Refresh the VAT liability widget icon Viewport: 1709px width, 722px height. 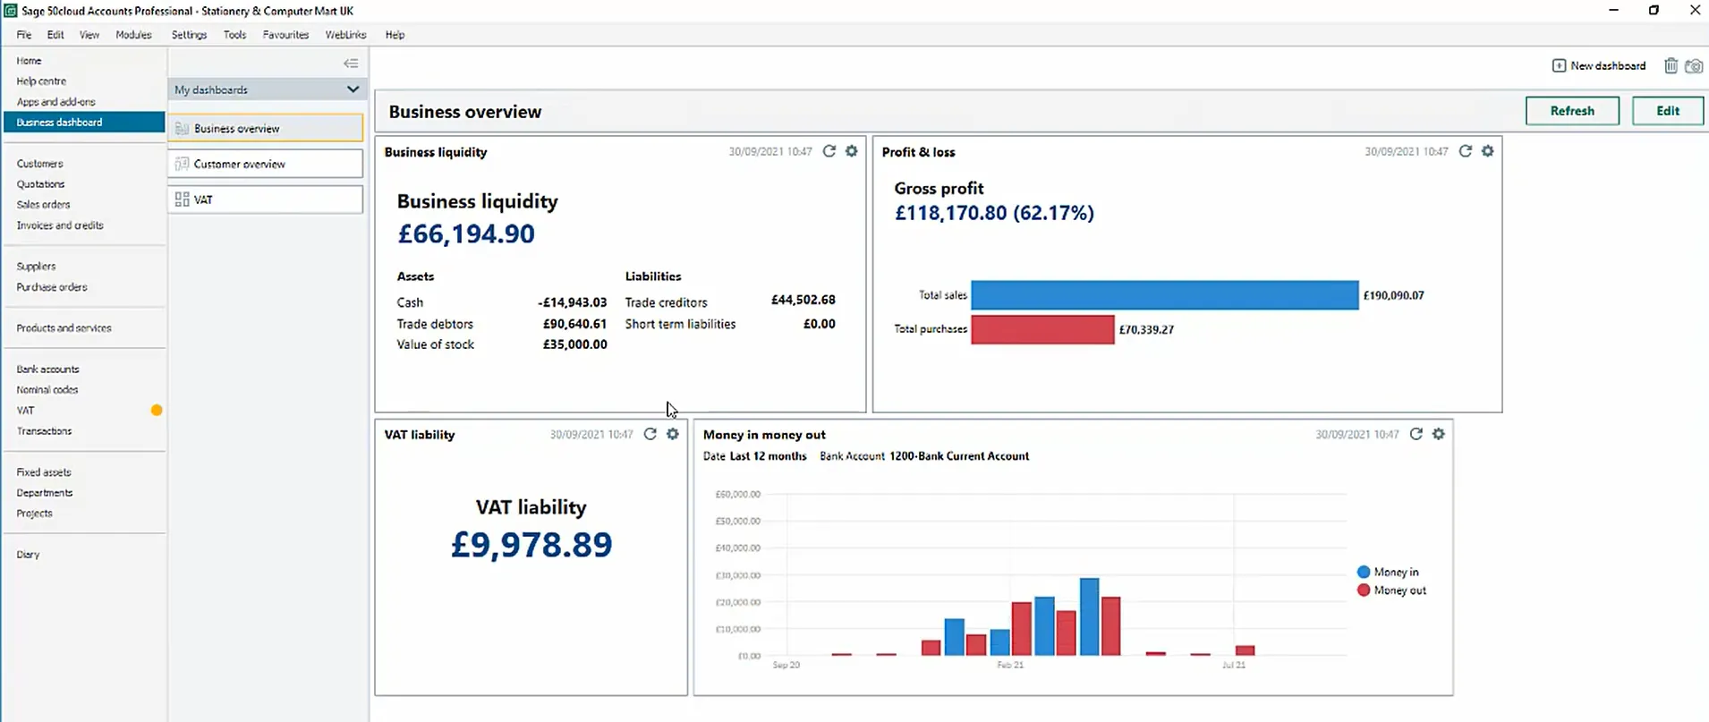tap(650, 434)
